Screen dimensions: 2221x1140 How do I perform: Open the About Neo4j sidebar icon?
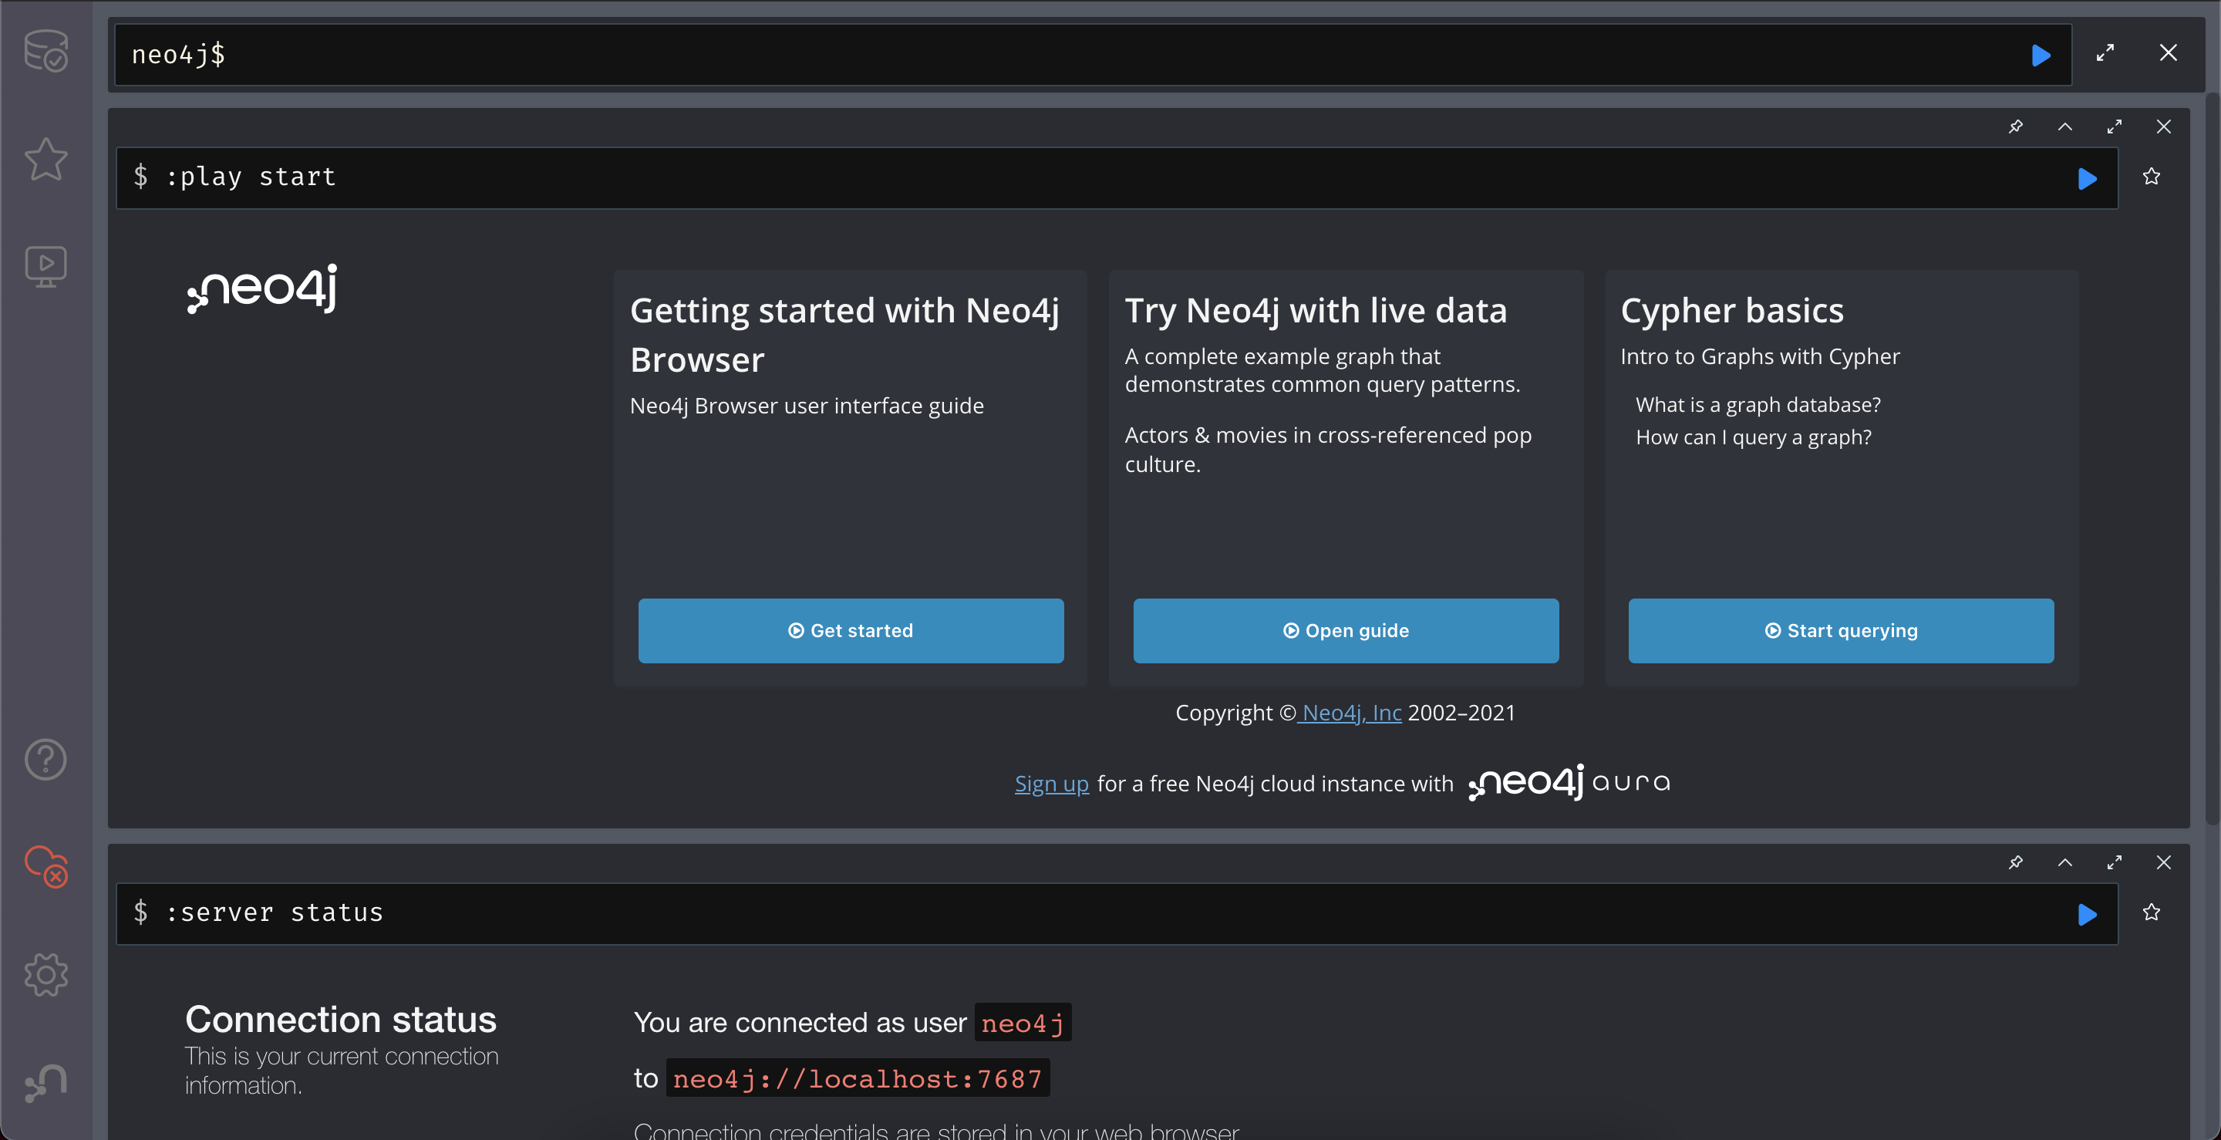45,1082
